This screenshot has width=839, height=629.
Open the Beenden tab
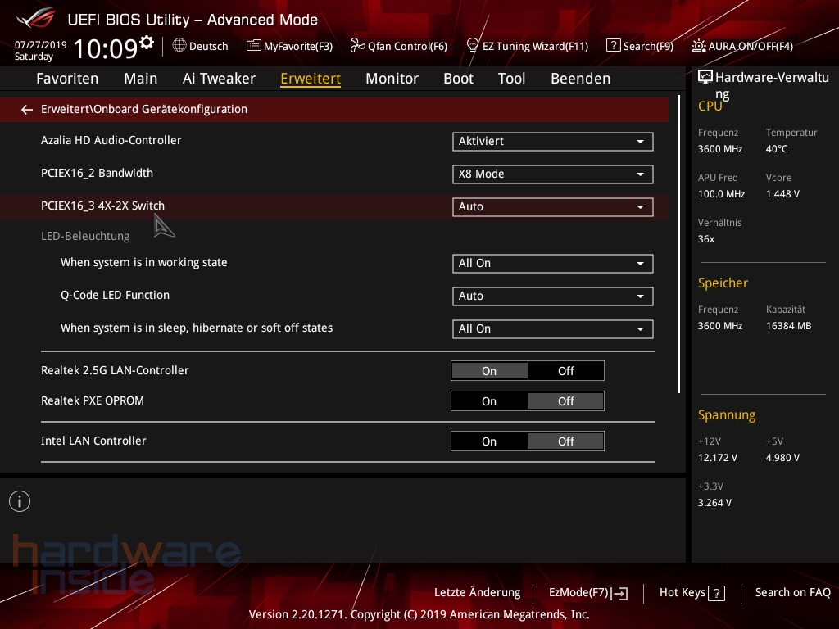click(581, 79)
